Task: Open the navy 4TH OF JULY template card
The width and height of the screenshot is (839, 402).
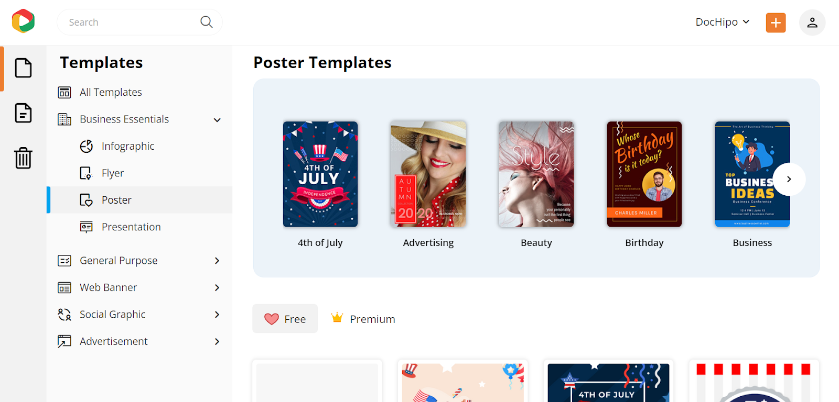Action: 608,381
